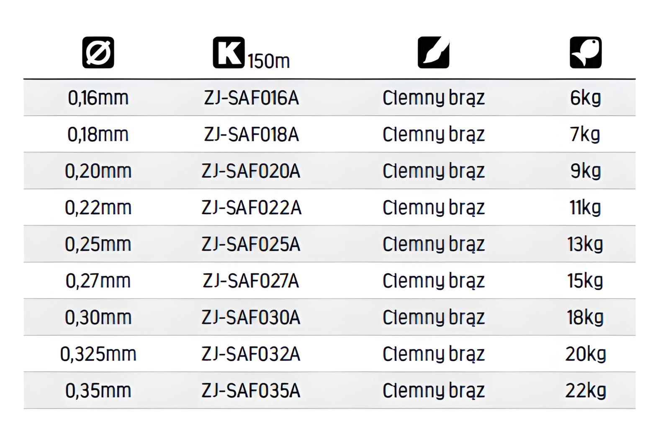
Task: Click Ciemny brąz in the 0,30mm row
Action: coord(433,317)
